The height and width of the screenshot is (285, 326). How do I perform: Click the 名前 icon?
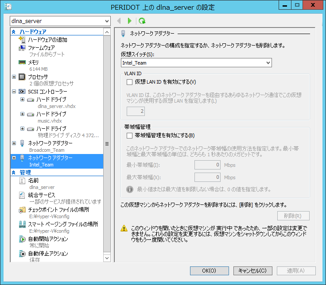point(22,181)
